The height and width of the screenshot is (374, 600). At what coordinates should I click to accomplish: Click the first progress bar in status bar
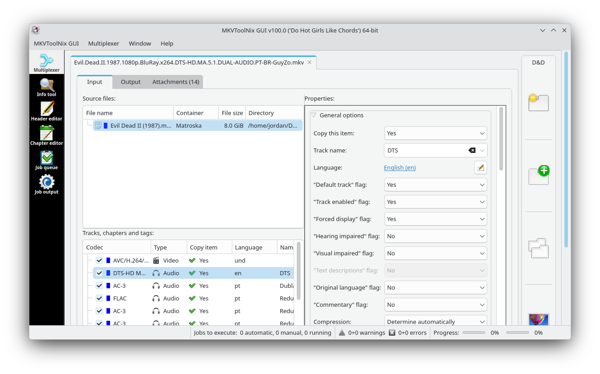coord(474,332)
